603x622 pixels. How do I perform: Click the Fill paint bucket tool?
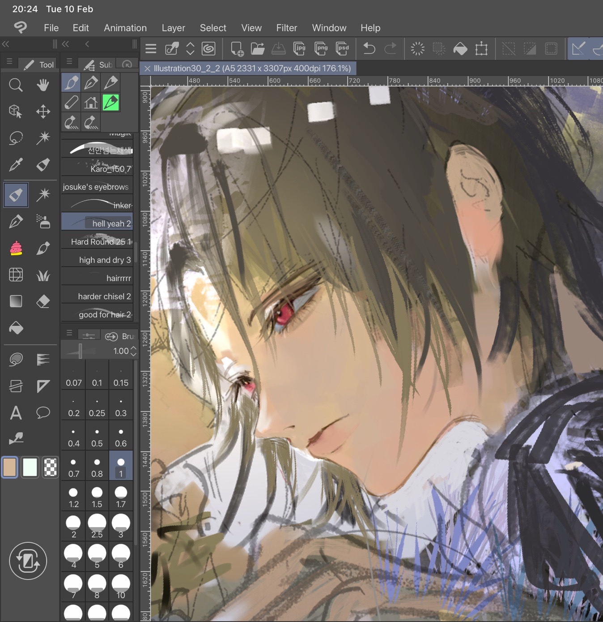point(16,328)
